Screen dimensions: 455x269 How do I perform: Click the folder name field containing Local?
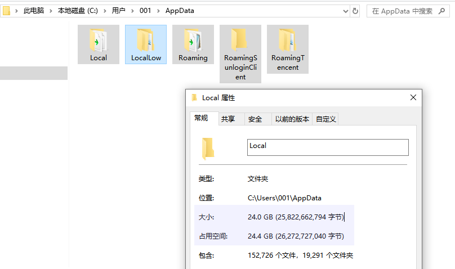(x=328, y=147)
